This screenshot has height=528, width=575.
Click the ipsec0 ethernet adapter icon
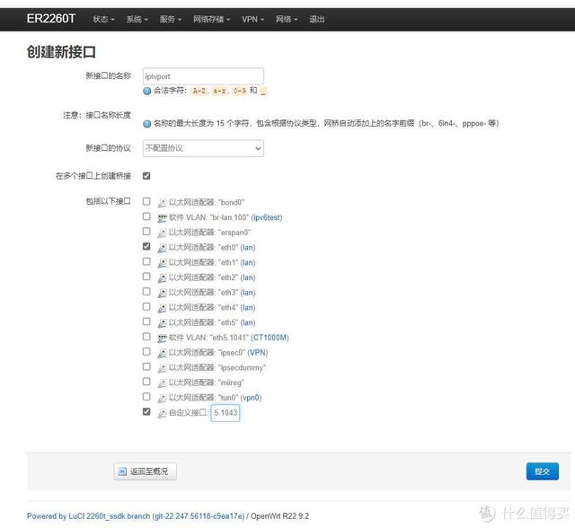pyautogui.click(x=162, y=353)
